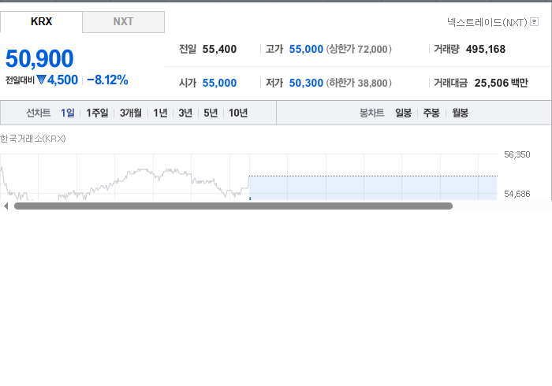The image size is (552, 386).
Task: Click the 전일 value 55,400
Action: pos(219,49)
